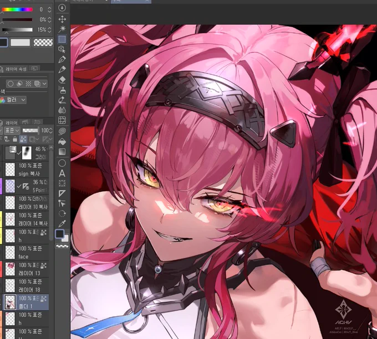Select the rectangular Selection area tool
The height and width of the screenshot is (339, 377).
click(62, 39)
